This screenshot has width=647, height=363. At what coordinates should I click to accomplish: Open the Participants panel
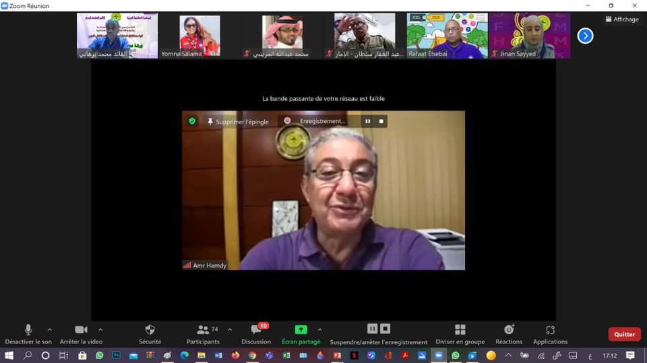coord(203,330)
